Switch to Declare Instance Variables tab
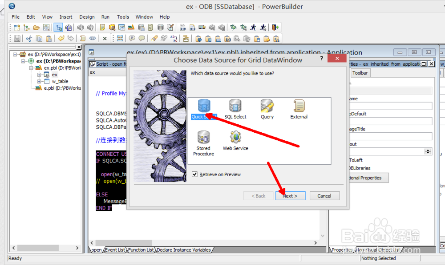 [x=184, y=250]
